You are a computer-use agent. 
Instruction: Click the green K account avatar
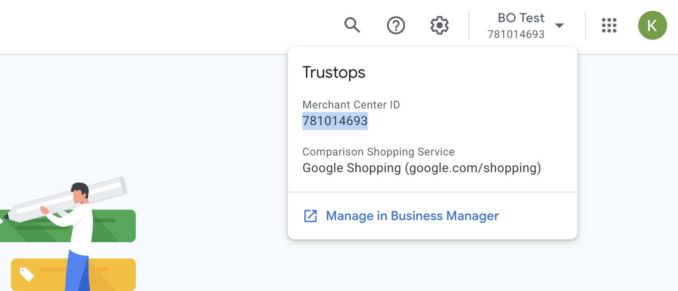pos(652,25)
